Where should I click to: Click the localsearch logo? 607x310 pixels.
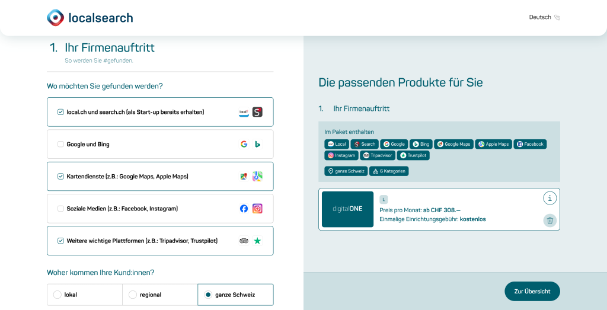click(x=90, y=18)
